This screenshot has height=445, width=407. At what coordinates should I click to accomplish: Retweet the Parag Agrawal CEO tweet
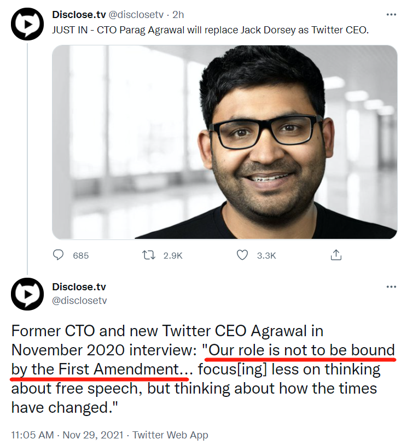coord(148,255)
